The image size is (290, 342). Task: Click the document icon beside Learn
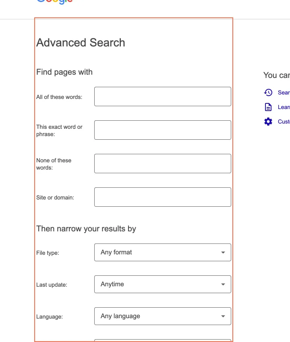(x=268, y=107)
